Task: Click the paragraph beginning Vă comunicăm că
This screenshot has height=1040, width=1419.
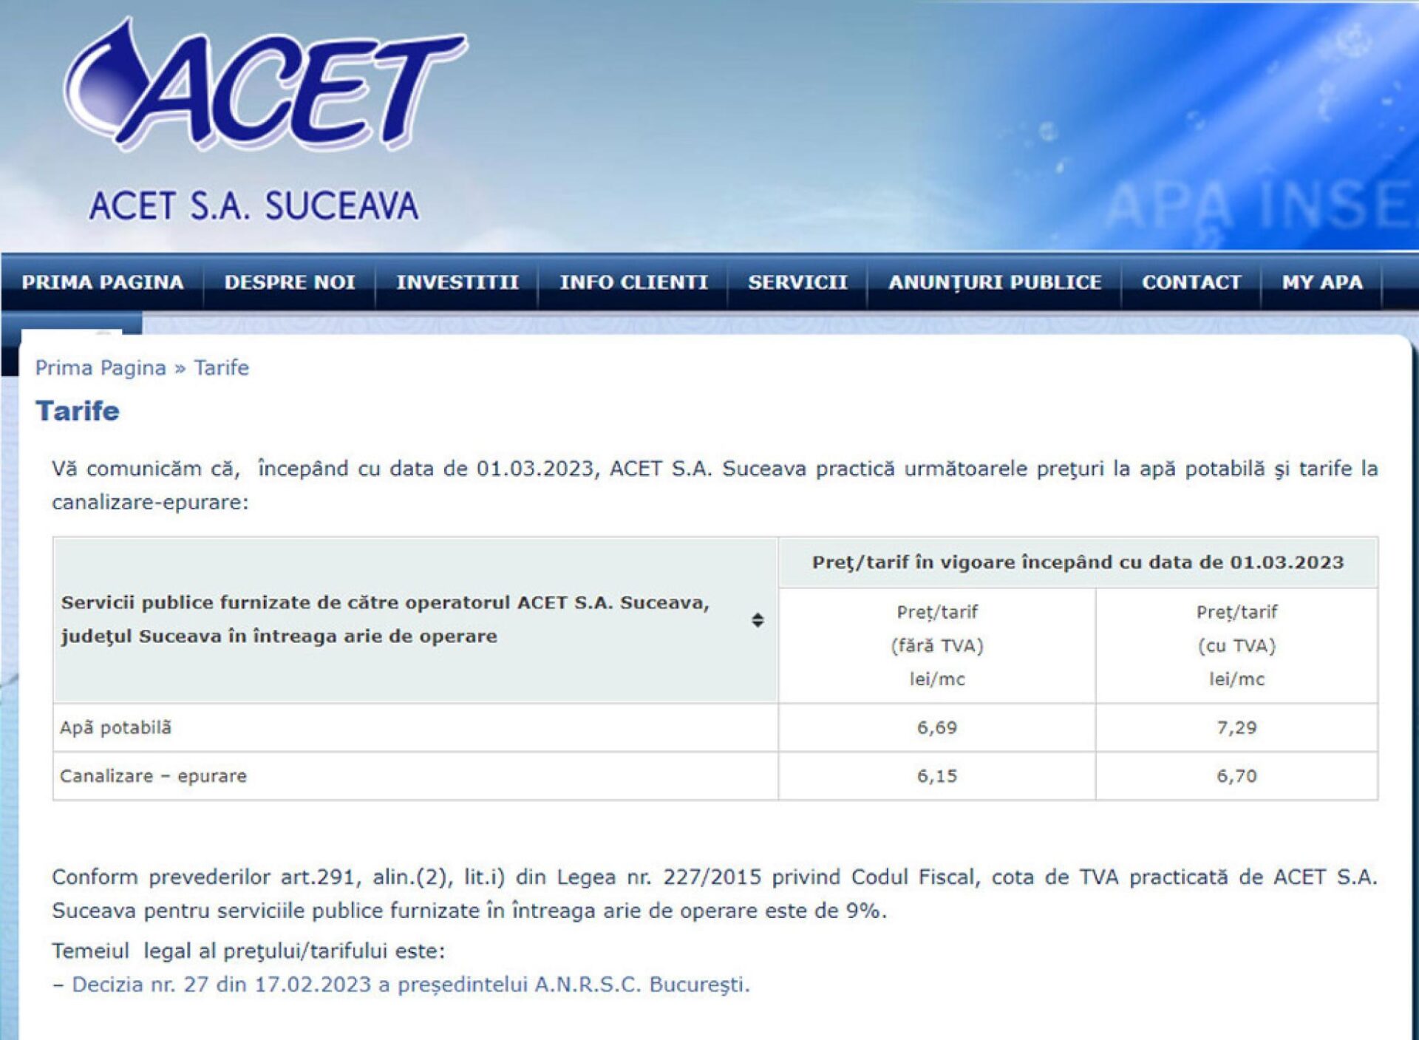Action: (714, 485)
